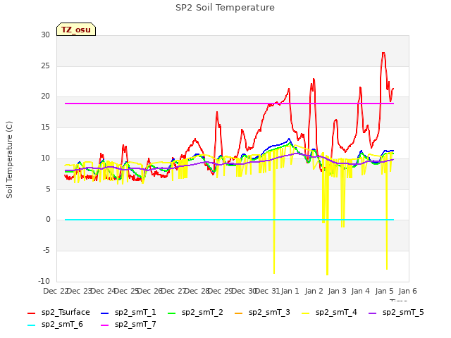Click the Soil Temperature (C) axis label
This screenshot has height=338, width=451.
9,160
